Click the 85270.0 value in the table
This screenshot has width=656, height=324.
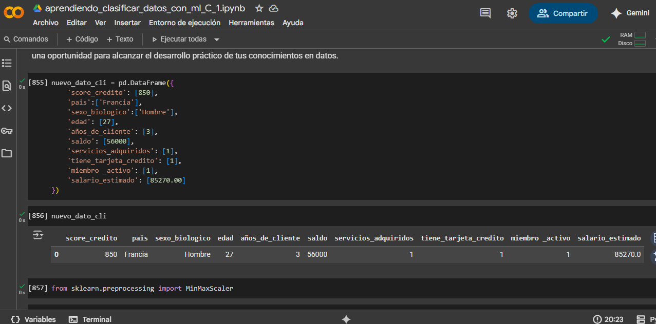(x=628, y=254)
